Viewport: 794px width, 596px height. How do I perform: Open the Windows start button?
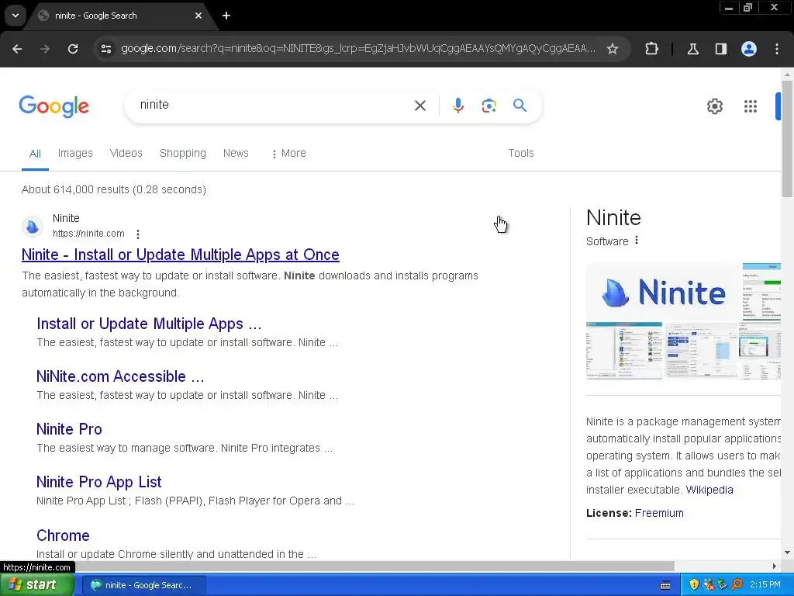[x=36, y=585]
